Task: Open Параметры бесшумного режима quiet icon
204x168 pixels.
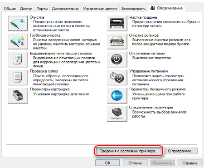Action: tap(117, 95)
